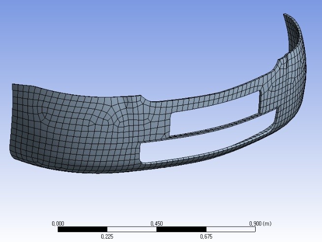The width and height of the screenshot is (322, 242).
Task: Click the 0,450 scale label
Action: tap(157, 223)
